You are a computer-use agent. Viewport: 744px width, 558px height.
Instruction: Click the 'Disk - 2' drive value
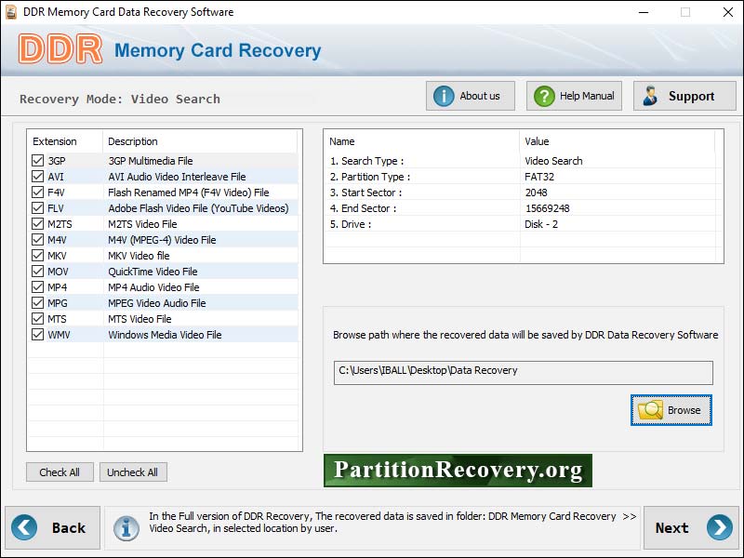[541, 224]
